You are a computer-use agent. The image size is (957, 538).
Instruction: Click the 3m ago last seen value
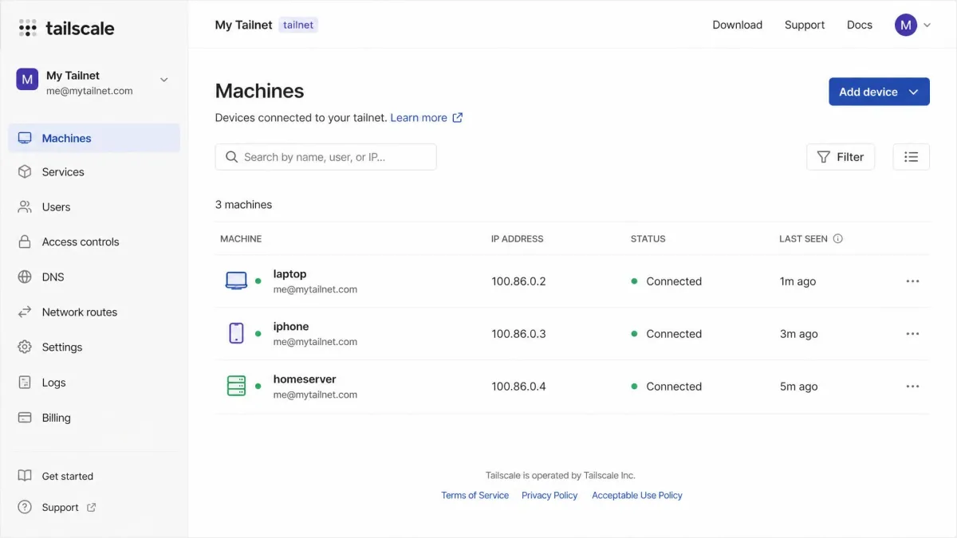click(798, 334)
